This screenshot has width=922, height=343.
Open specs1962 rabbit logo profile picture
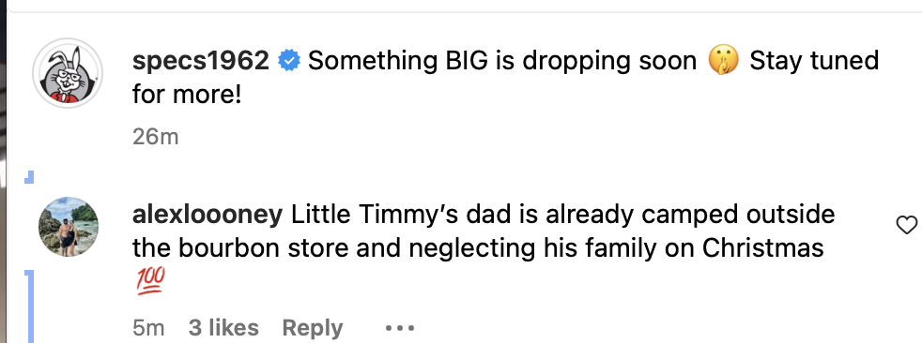(x=68, y=73)
